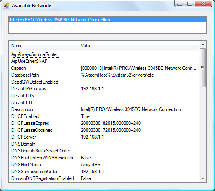Click the %SystemRoot%\System32\drivers\etc value
Screen dimensions: 215x191
117,75
